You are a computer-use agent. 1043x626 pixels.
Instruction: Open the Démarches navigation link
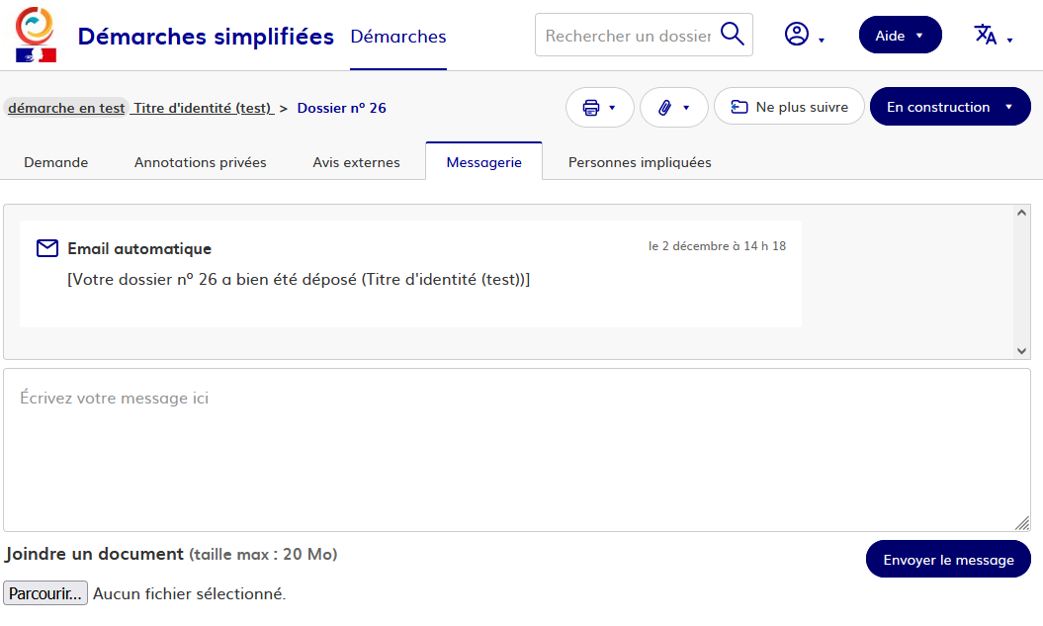tap(398, 37)
